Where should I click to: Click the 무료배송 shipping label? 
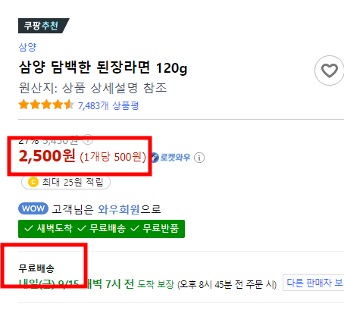pos(36,268)
